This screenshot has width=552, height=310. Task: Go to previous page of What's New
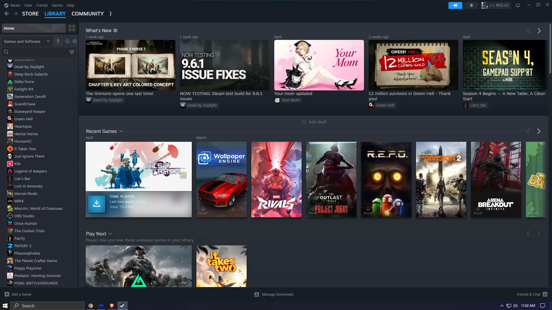point(528,31)
